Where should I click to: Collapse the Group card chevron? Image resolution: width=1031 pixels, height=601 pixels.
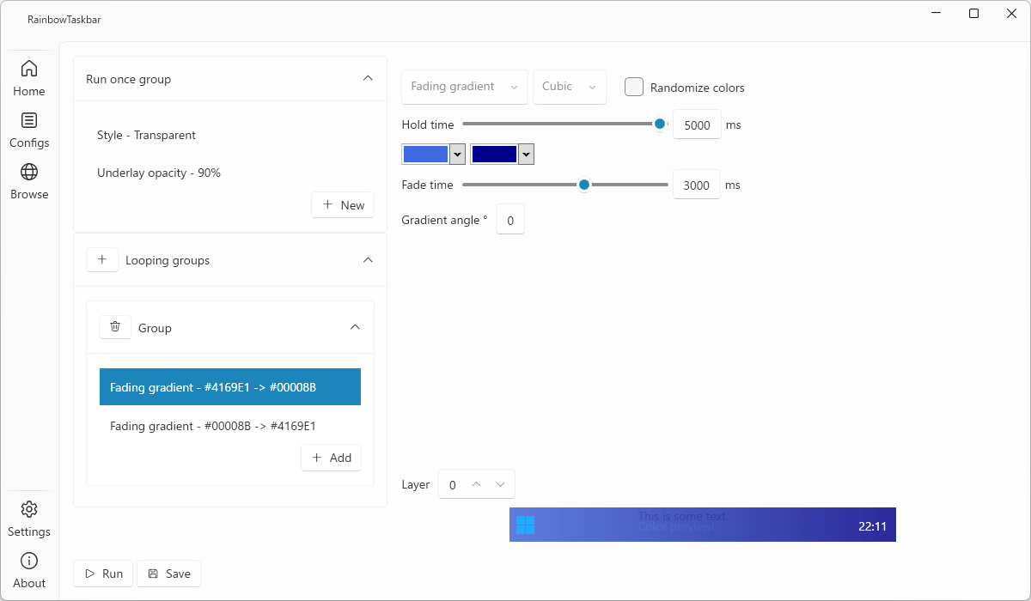pos(355,327)
